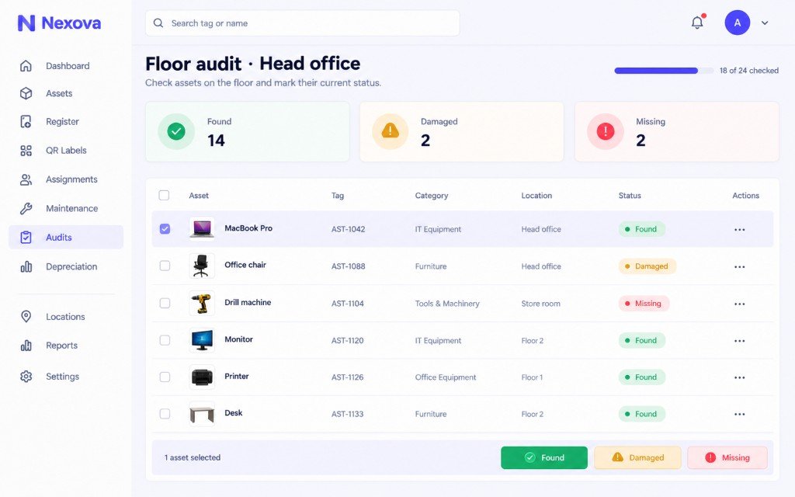Click the Maintenance wrench icon
The image size is (795, 497).
[x=26, y=208]
